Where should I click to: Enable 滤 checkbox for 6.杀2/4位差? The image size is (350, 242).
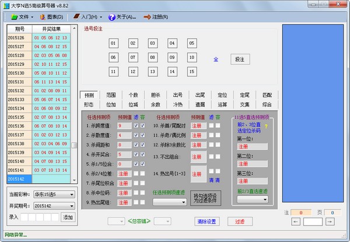(x=136, y=173)
